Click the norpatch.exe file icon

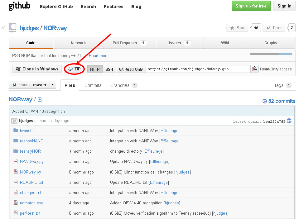(x=16, y=203)
